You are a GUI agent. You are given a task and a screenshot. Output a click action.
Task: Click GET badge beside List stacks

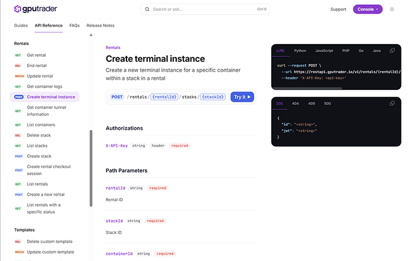click(18, 146)
